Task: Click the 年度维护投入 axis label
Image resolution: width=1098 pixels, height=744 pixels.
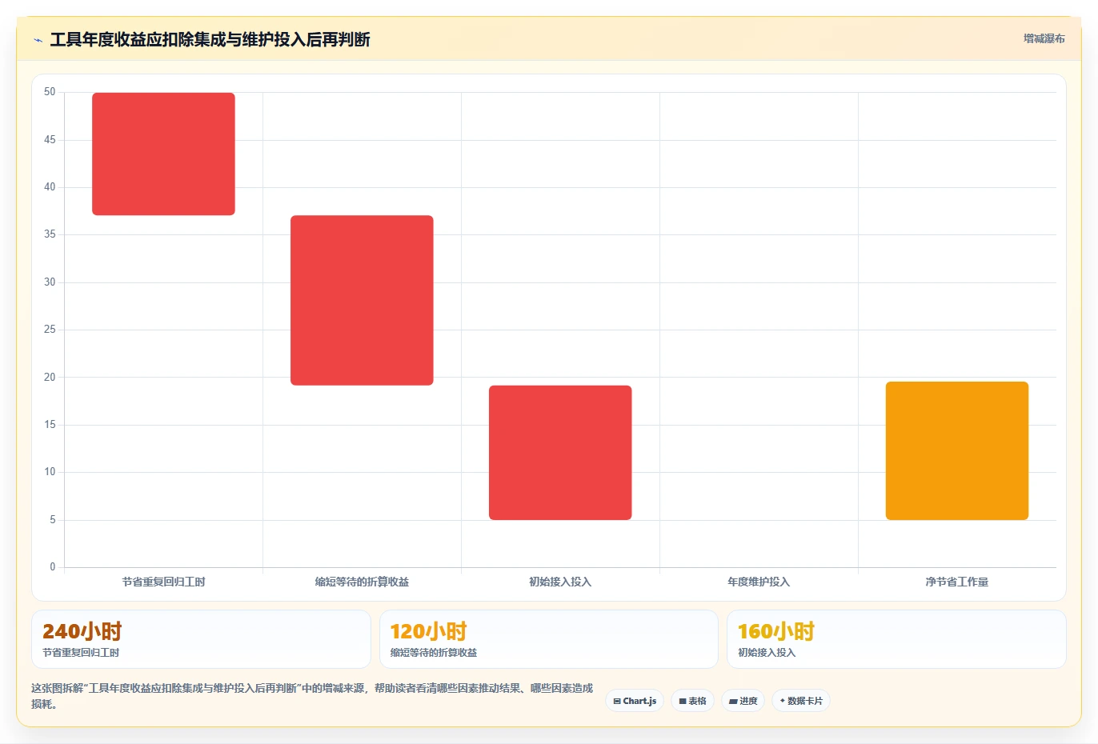Action: [x=759, y=582]
